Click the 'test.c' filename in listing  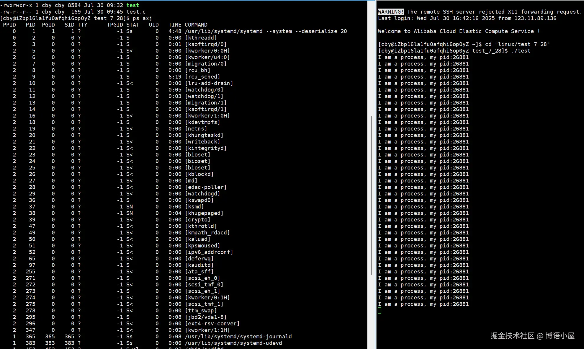click(136, 12)
